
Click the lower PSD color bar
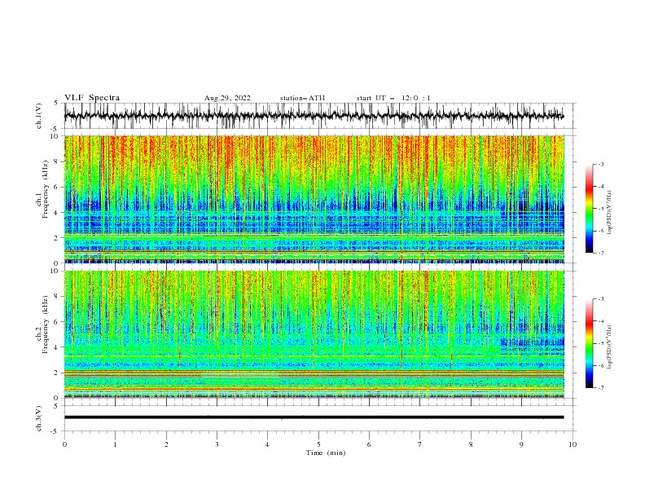pyautogui.click(x=589, y=343)
